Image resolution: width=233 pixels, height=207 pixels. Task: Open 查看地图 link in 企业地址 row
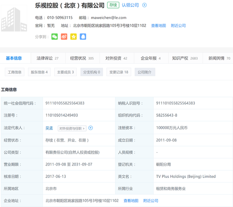[131, 201]
